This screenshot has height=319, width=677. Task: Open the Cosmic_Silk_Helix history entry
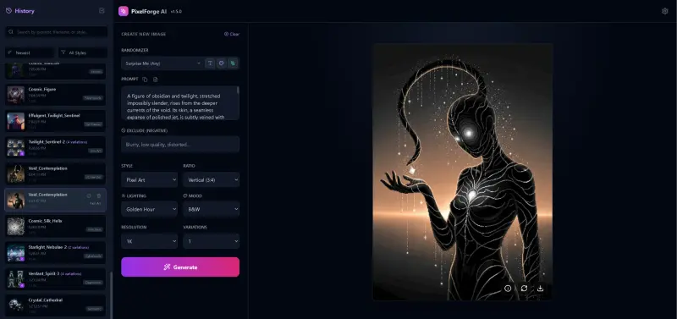tap(55, 226)
